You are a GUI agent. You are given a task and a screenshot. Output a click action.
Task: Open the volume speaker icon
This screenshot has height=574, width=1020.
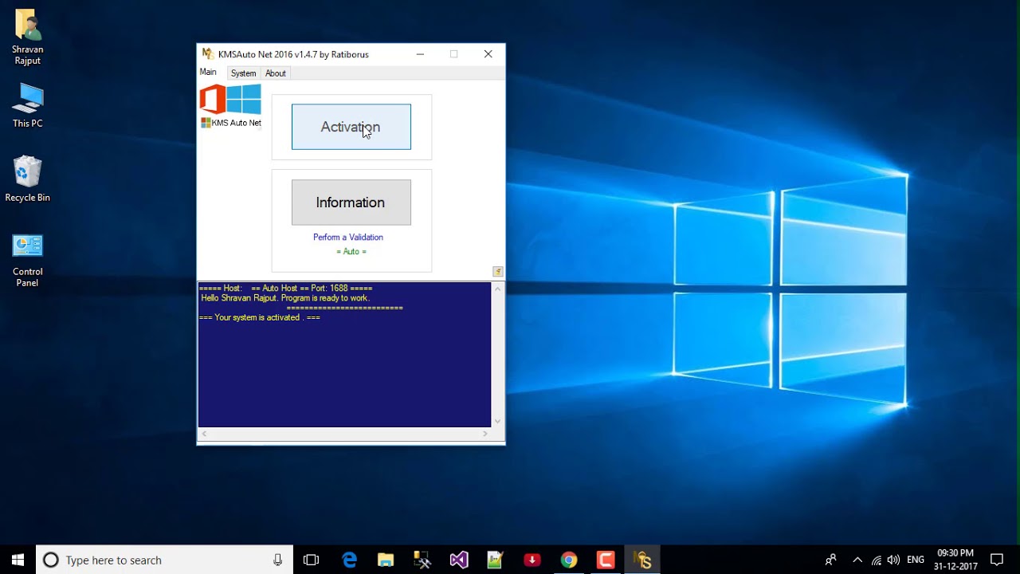pos(893,560)
